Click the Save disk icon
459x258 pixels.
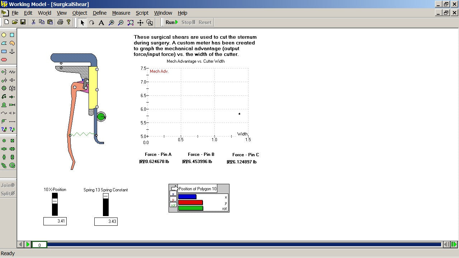click(x=23, y=22)
